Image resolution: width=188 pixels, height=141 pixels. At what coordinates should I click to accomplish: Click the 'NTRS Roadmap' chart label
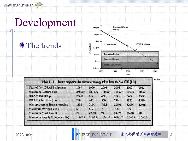tap(143, 44)
